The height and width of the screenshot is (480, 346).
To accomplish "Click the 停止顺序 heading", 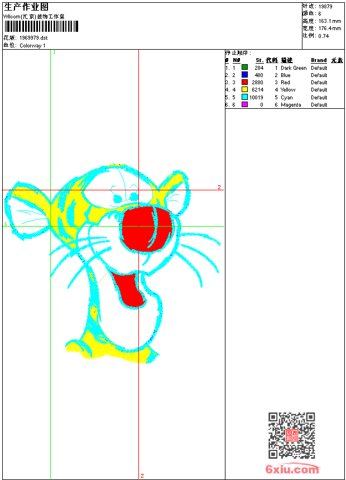I will 238,53.
